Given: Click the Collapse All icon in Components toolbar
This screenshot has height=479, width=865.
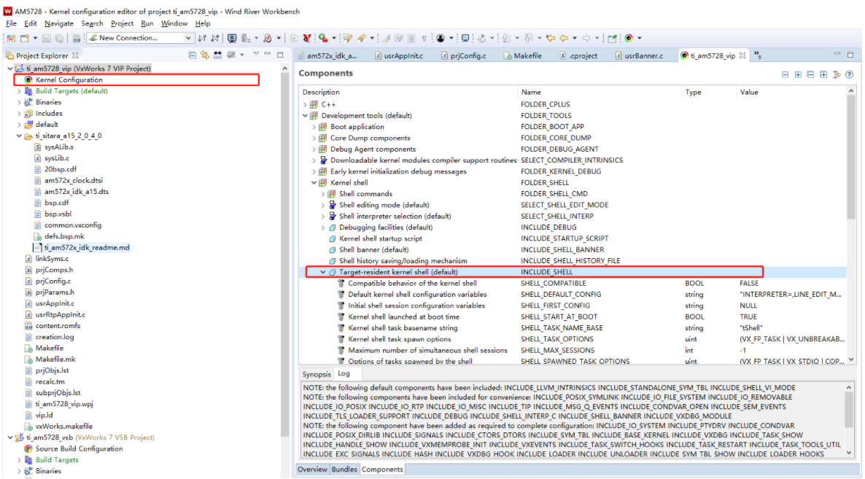Looking at the screenshot, I should point(810,74).
